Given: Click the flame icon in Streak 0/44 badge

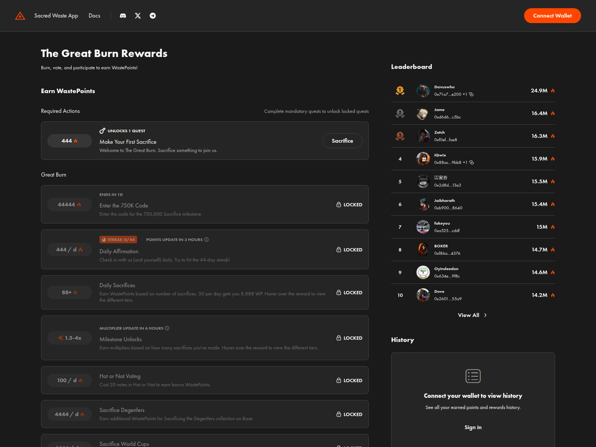Looking at the screenshot, I should [x=104, y=240].
